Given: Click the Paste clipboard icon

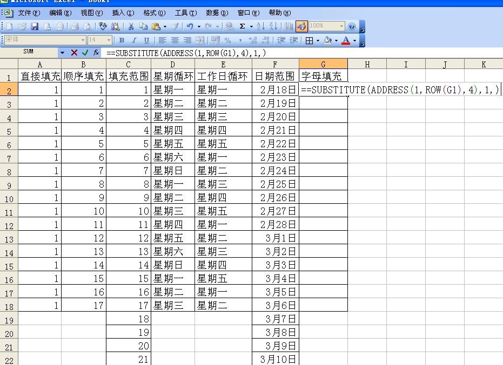Looking at the screenshot, I should point(156,26).
